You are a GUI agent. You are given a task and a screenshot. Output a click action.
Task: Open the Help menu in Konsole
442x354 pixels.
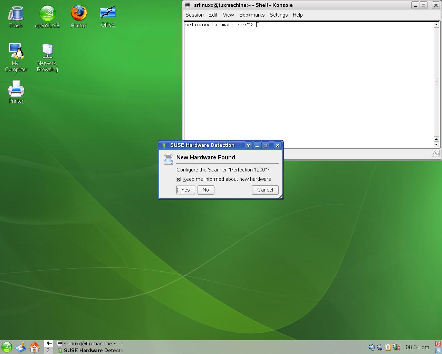click(298, 15)
